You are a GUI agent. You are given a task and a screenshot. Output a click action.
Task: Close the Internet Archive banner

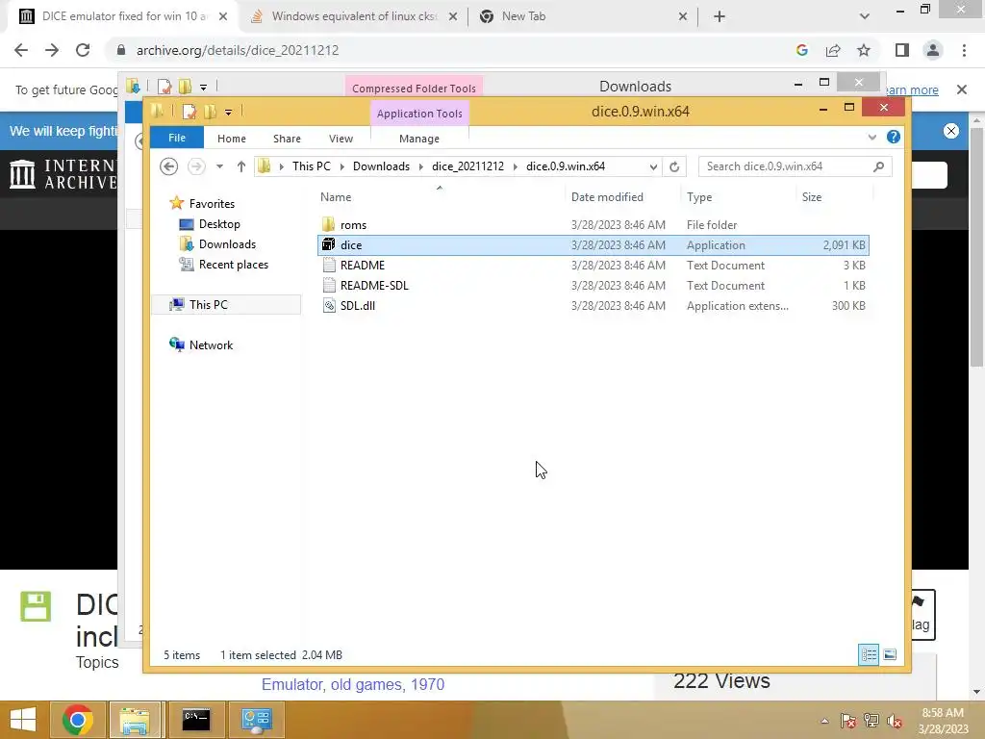click(x=951, y=131)
